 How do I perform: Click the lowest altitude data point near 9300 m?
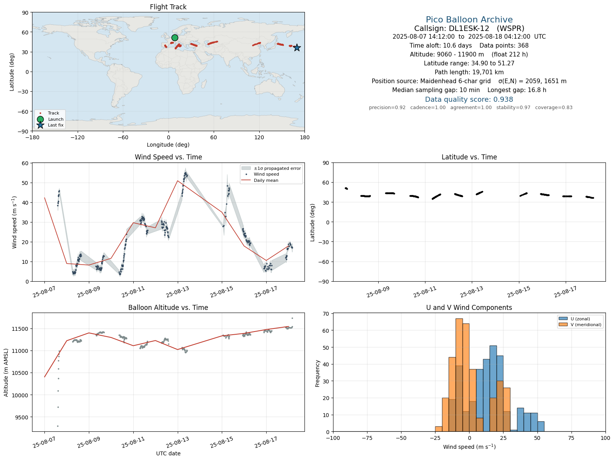pos(58,426)
